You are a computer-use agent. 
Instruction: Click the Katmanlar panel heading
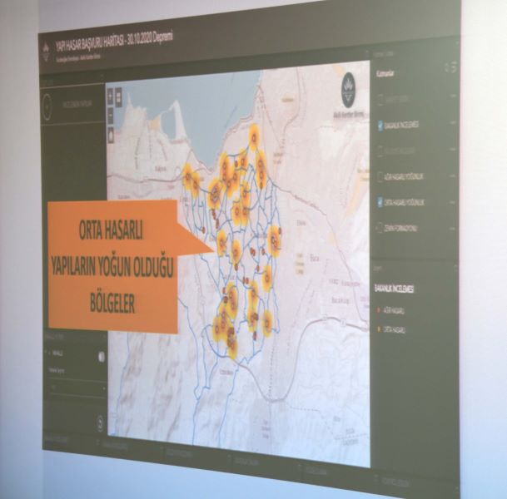coord(385,73)
